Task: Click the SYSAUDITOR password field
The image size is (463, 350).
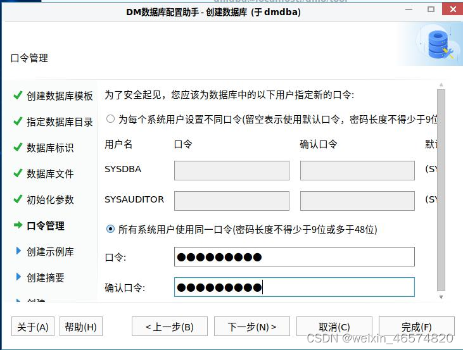Action: click(232, 201)
